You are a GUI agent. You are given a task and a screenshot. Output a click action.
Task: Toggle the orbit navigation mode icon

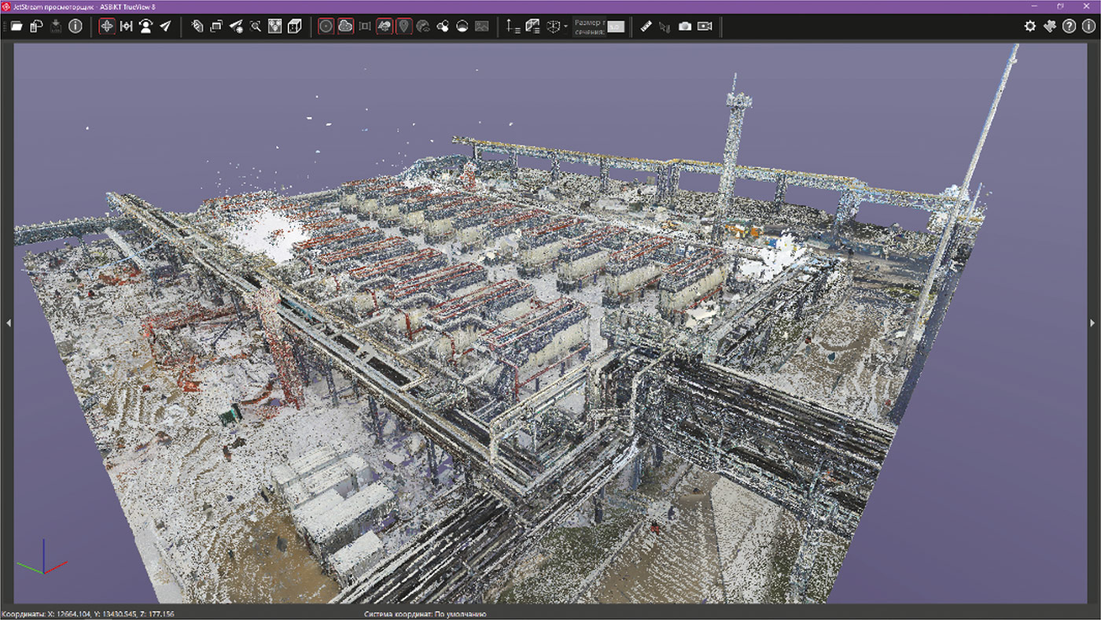point(107,26)
